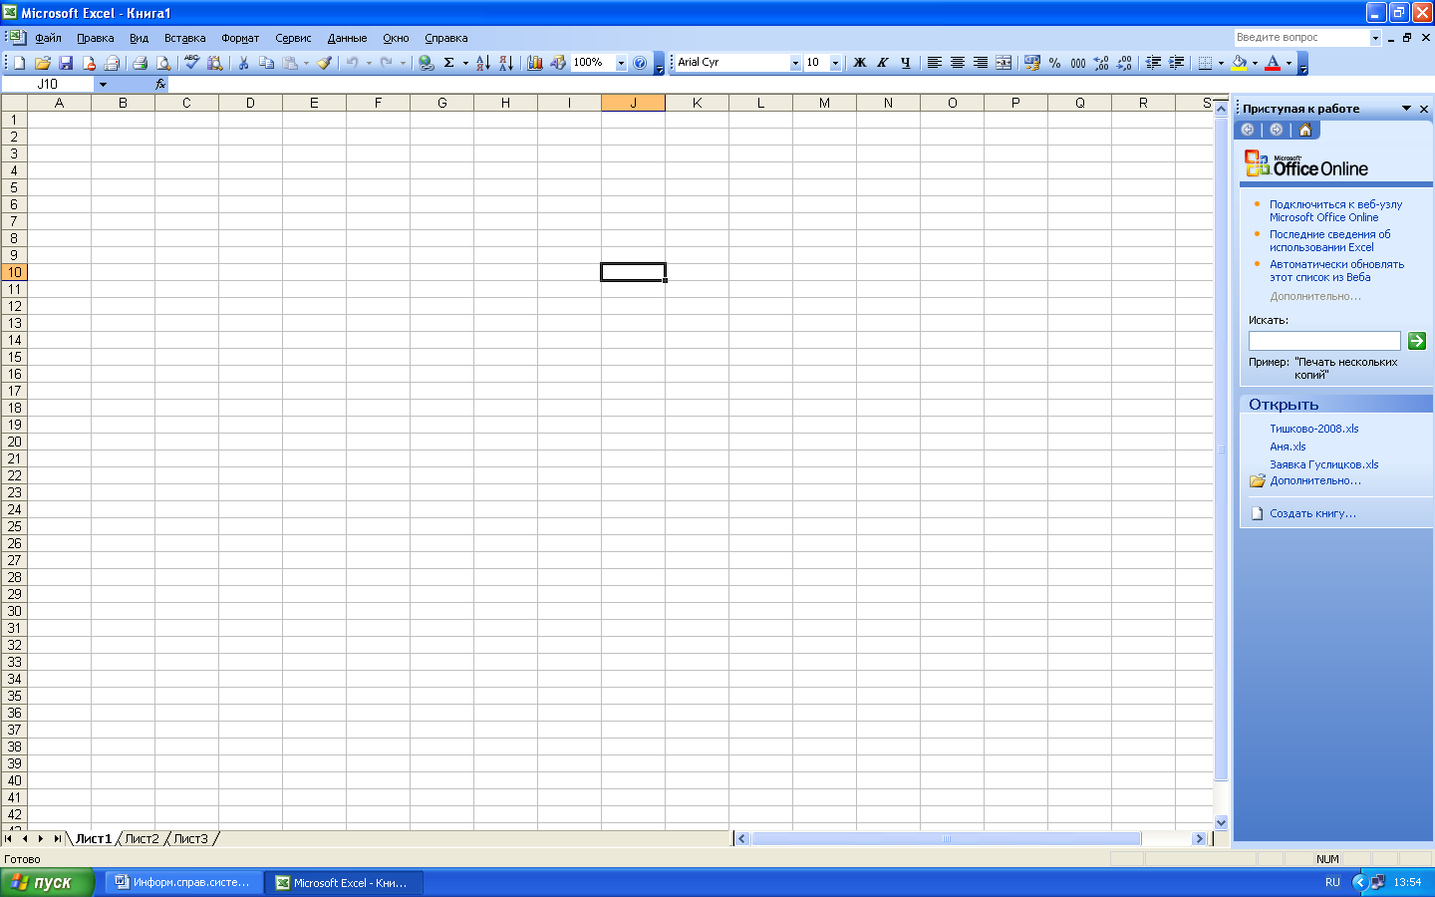Image resolution: width=1435 pixels, height=897 pixels.
Task: Click the fx insert function icon
Action: tap(160, 85)
